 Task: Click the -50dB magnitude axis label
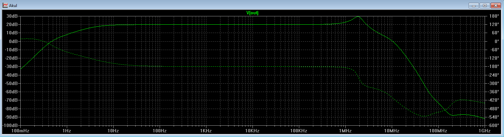coord(11,83)
